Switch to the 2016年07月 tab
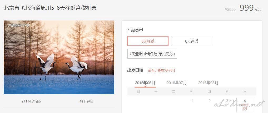 pyautogui.click(x=177, y=83)
